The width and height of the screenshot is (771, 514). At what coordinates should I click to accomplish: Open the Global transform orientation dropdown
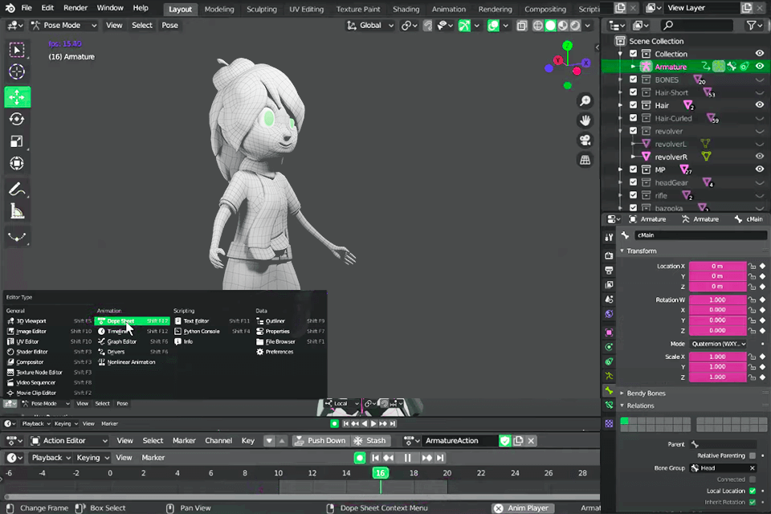369,25
